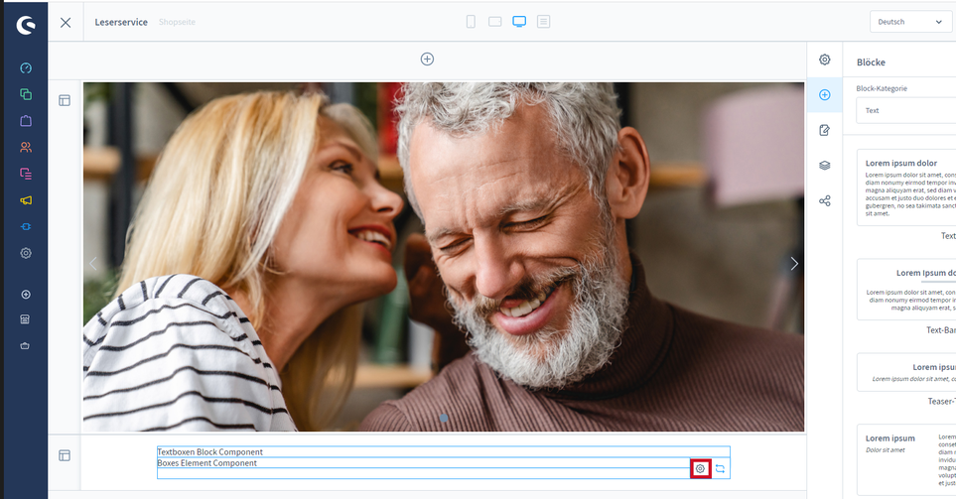Open the page settings gear in sidebar
This screenshot has width=956, height=499.
click(825, 60)
